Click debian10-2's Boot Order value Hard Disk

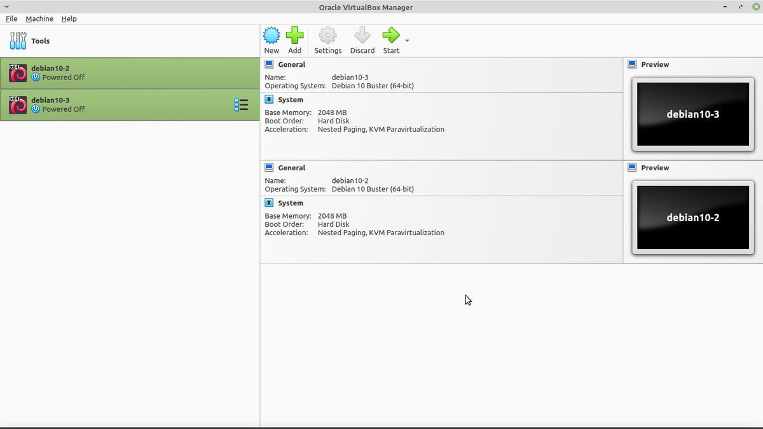[x=333, y=224]
